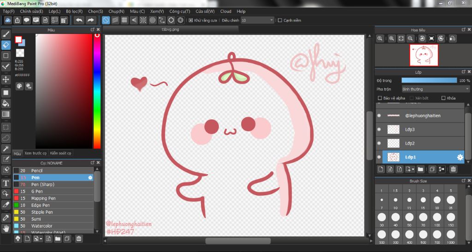Adjust the Độ trong opacity slider
The width and height of the screenshot is (472, 252).
[x=429, y=80]
